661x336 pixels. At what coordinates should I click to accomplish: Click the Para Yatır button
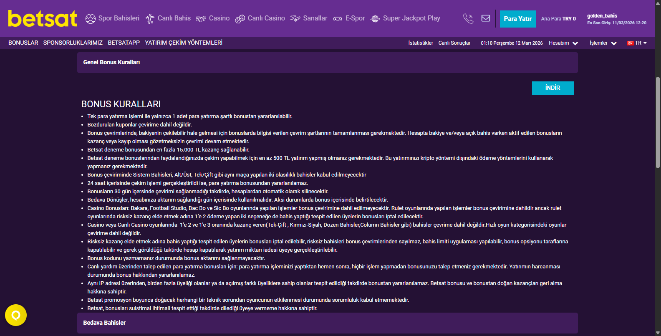[518, 19]
